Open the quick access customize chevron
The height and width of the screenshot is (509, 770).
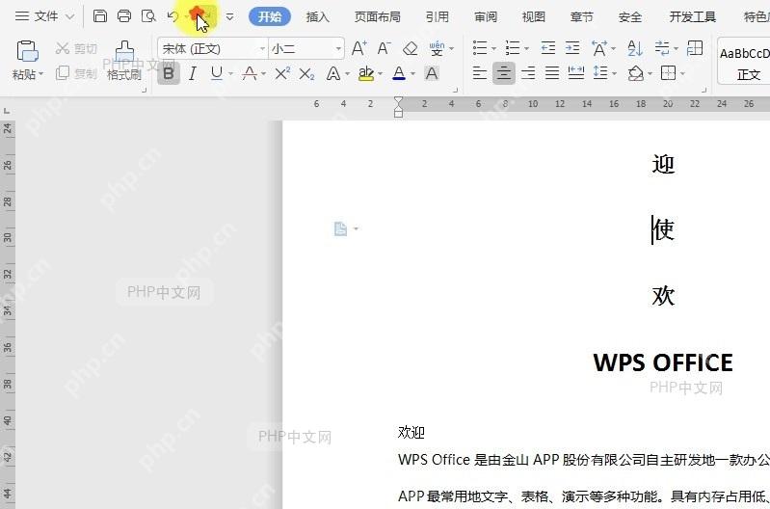pos(229,16)
